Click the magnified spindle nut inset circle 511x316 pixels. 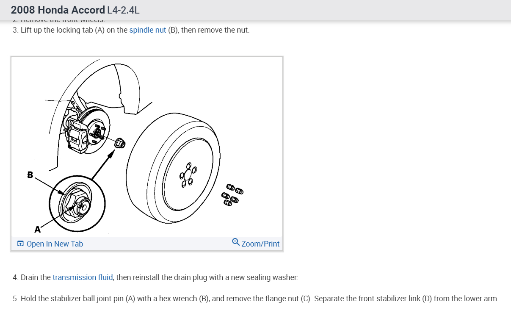(x=77, y=202)
